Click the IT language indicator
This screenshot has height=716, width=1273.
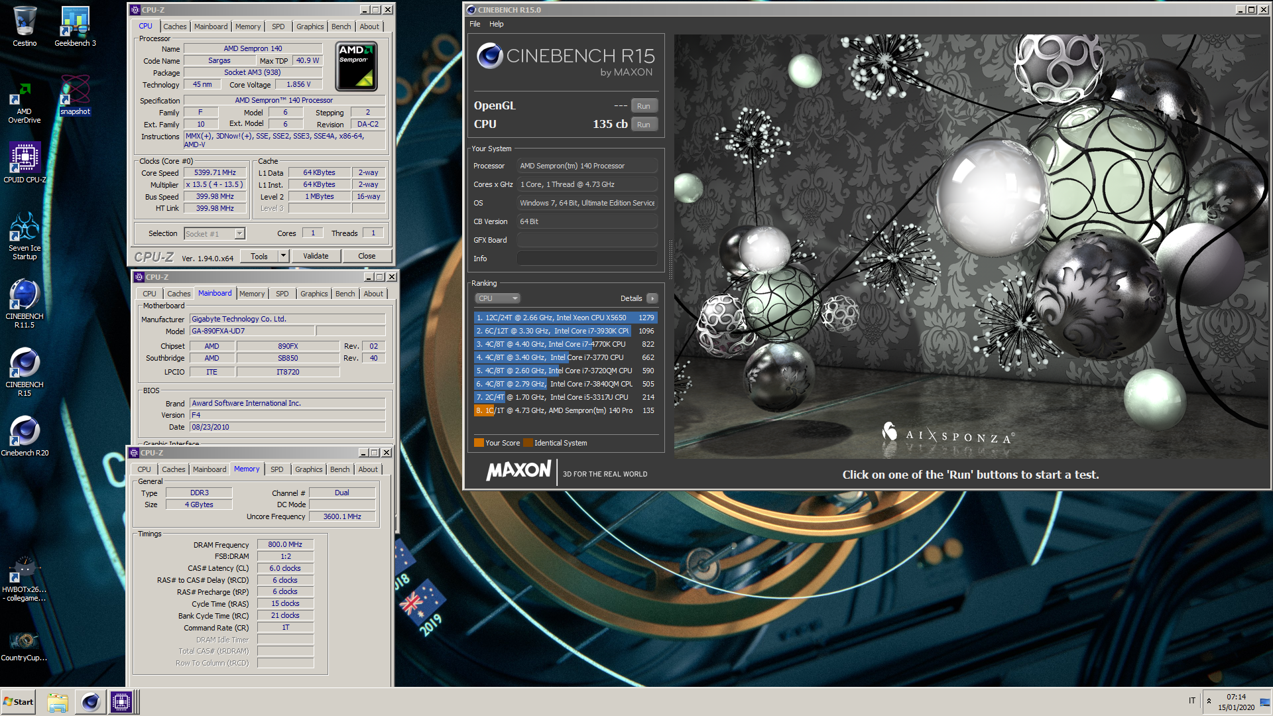1192,701
